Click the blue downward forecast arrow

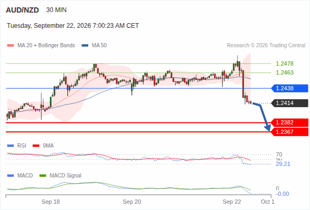point(262,117)
